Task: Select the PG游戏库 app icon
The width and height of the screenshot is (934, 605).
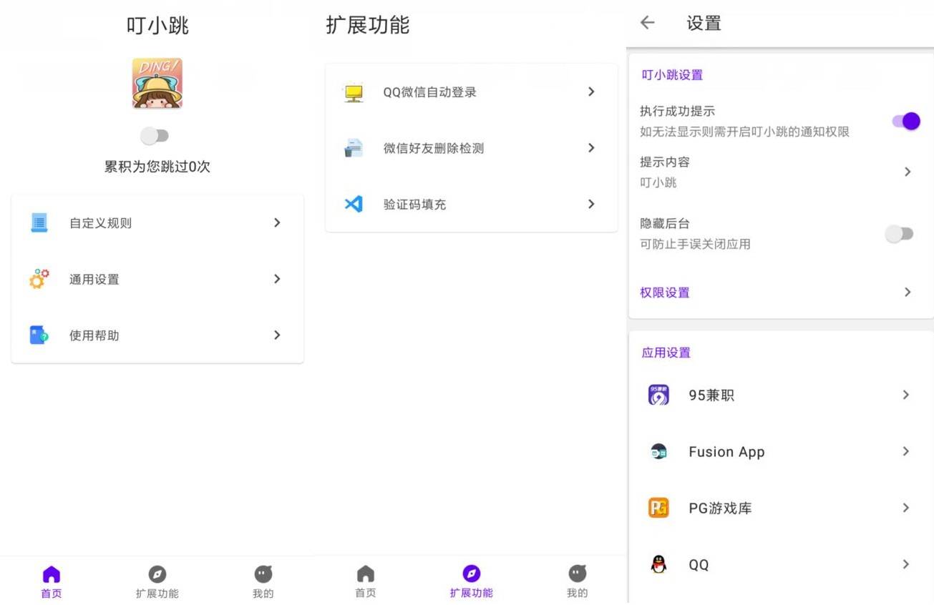Action: [658, 508]
